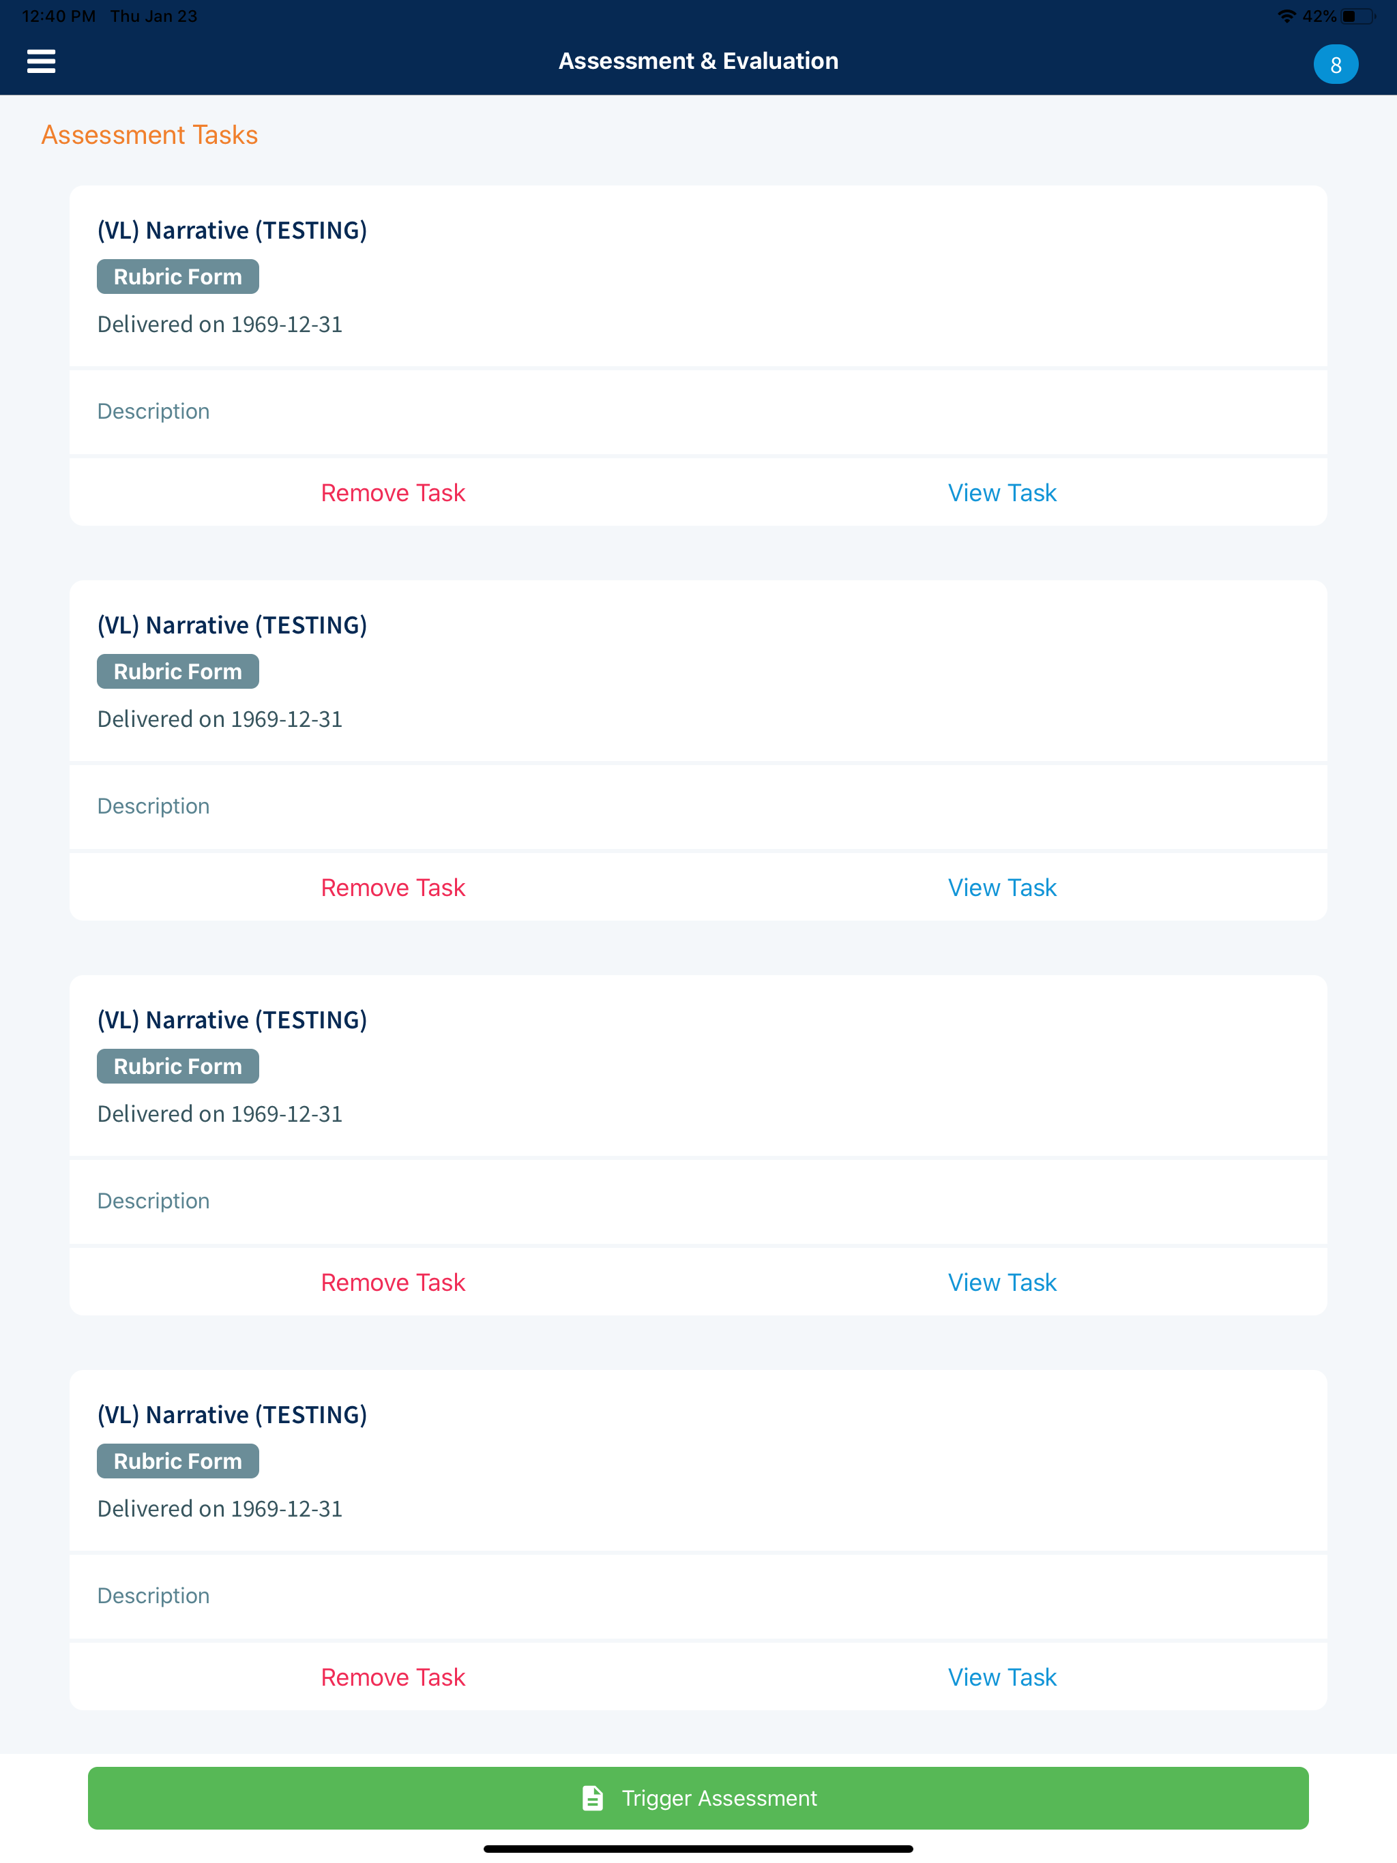The width and height of the screenshot is (1397, 1863).
Task: Click the Trigger Assessment button
Action: coord(698,1798)
